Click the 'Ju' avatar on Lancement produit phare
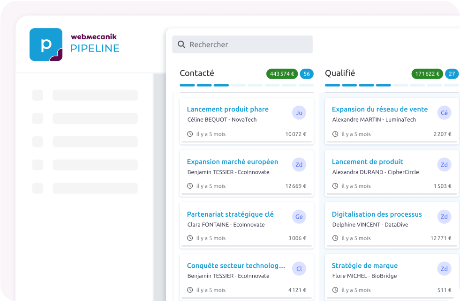This screenshot has height=301, width=460. [x=299, y=113]
